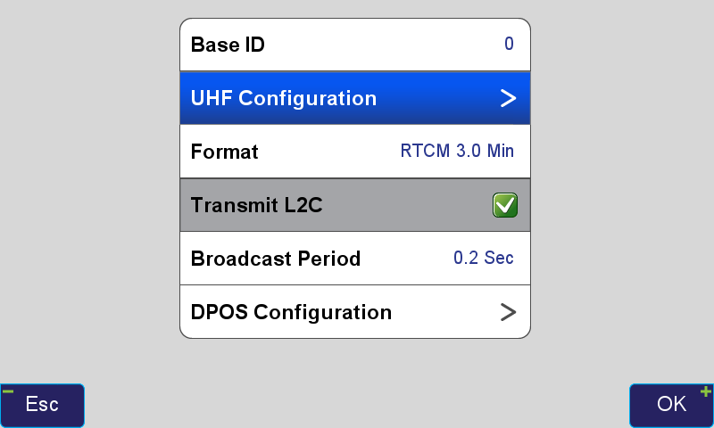Click the UHF Configuration arrow icon
Image resolution: width=714 pixels, height=428 pixels.
(x=508, y=98)
